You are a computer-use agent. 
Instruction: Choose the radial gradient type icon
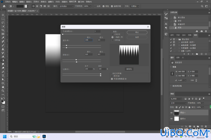pos(37,6)
